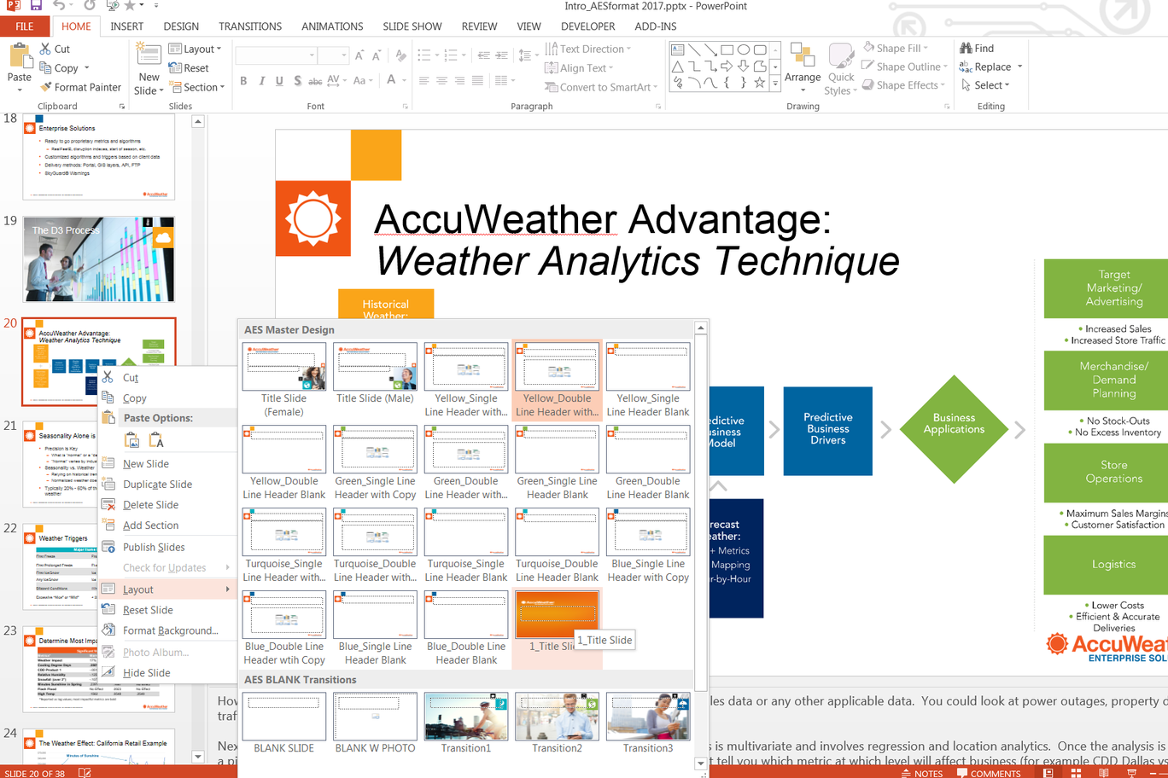Click COMMENTS in the status bar

989,773
